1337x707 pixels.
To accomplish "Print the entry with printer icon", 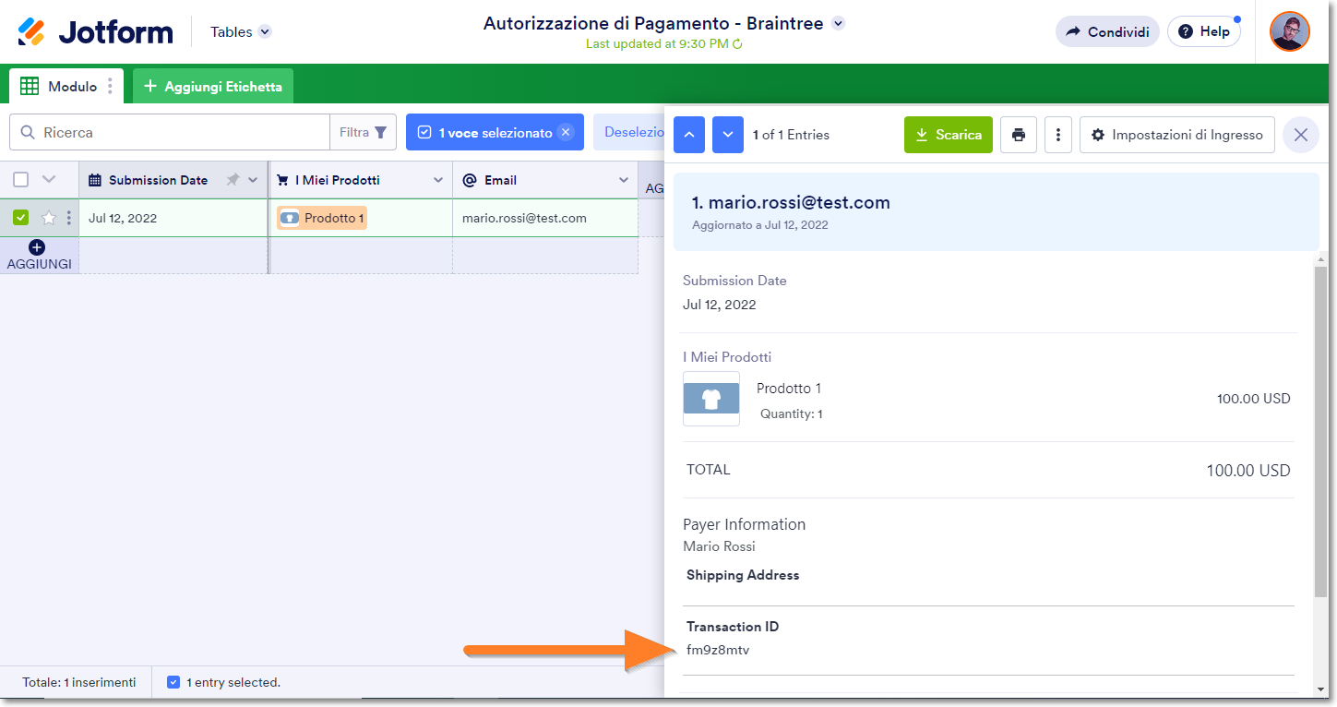I will point(1019,135).
